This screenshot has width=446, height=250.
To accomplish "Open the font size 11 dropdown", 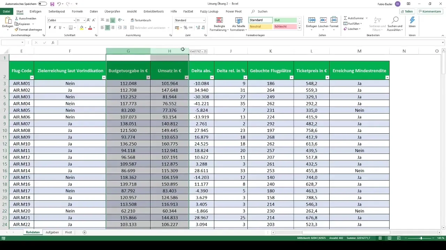I will click(x=84, y=20).
